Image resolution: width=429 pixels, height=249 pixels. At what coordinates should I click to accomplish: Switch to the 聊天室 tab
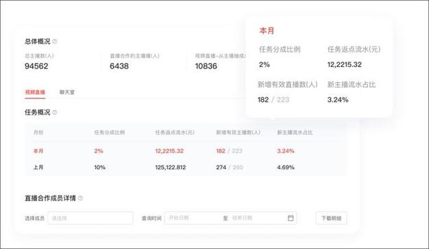click(x=67, y=92)
